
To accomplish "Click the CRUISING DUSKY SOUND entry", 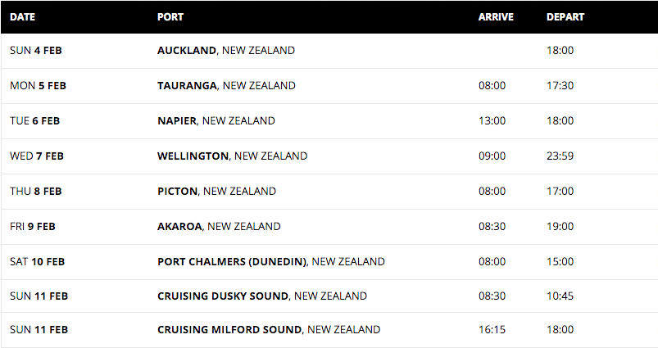I will tap(262, 296).
